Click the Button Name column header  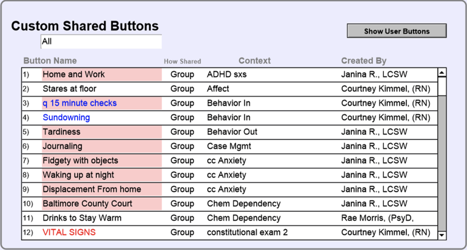tap(50, 61)
